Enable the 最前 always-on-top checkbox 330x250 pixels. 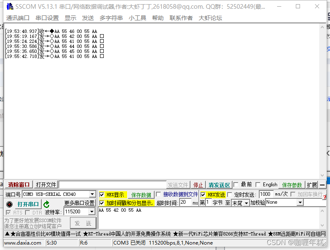coord(236,185)
